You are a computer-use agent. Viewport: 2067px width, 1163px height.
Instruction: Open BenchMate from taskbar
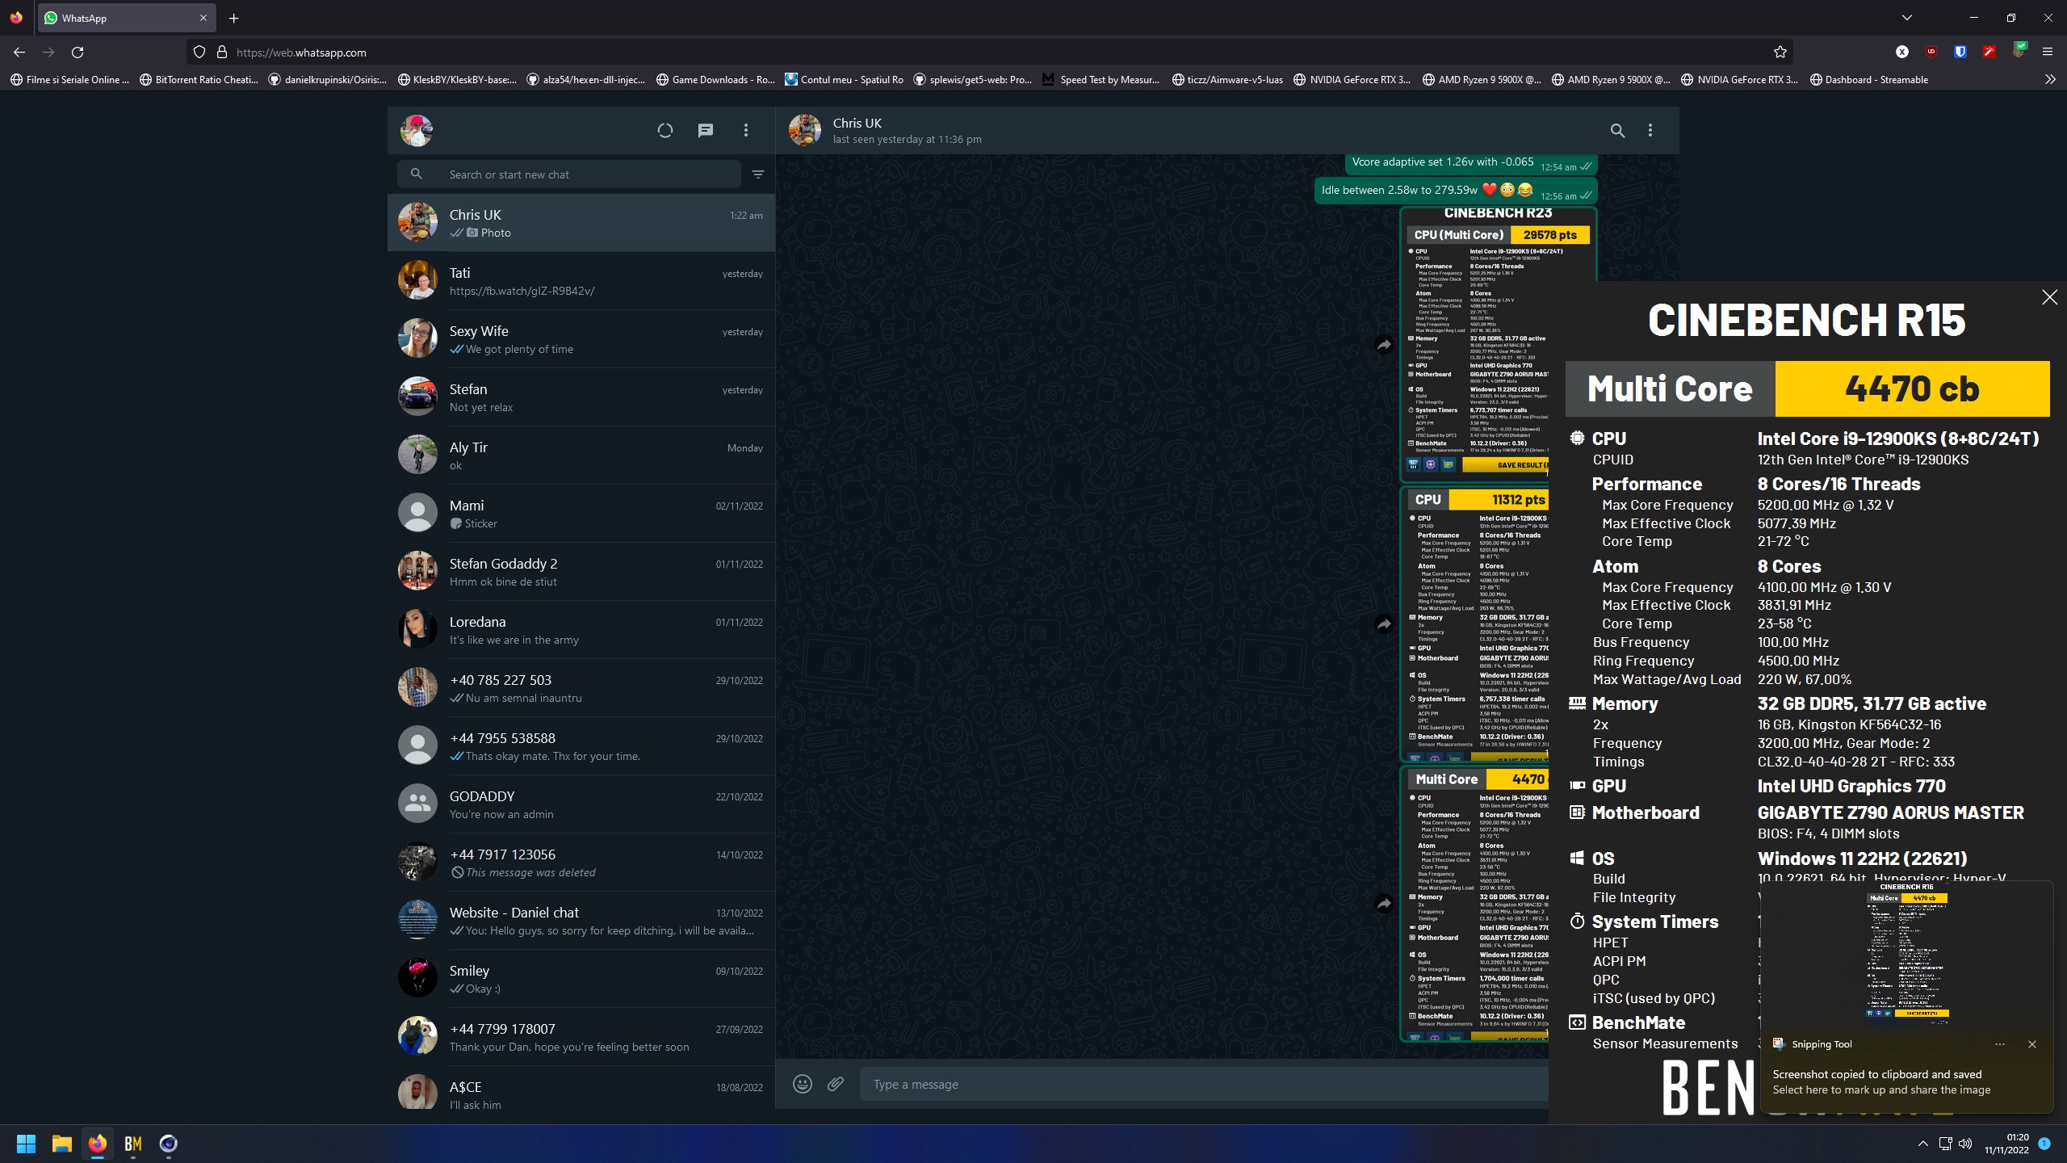[x=132, y=1144]
